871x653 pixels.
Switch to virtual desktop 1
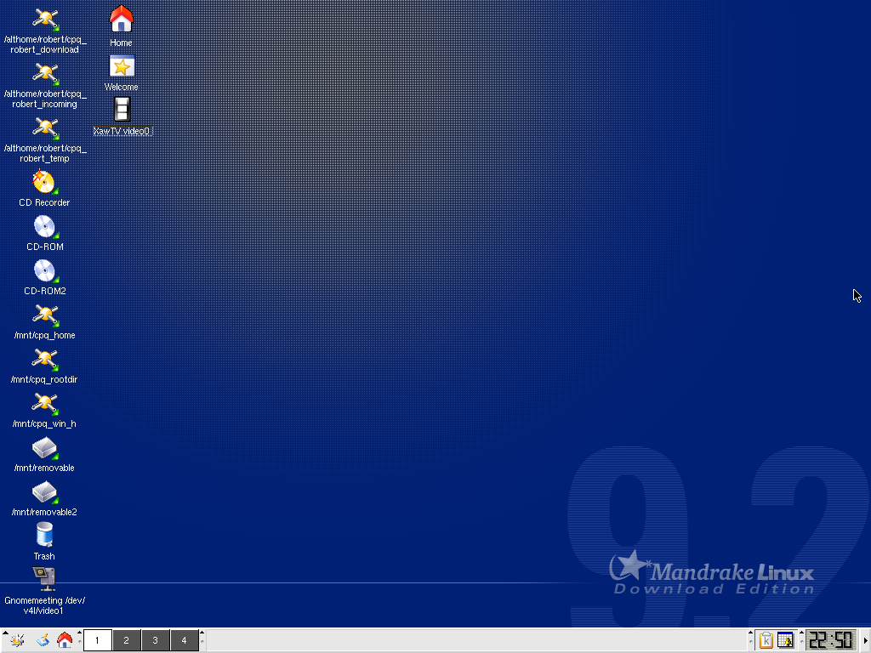click(97, 640)
